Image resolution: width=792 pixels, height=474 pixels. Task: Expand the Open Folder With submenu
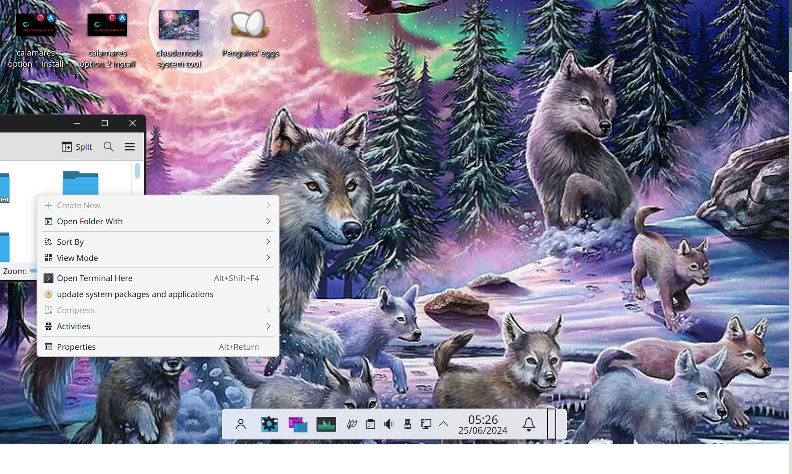click(x=158, y=221)
